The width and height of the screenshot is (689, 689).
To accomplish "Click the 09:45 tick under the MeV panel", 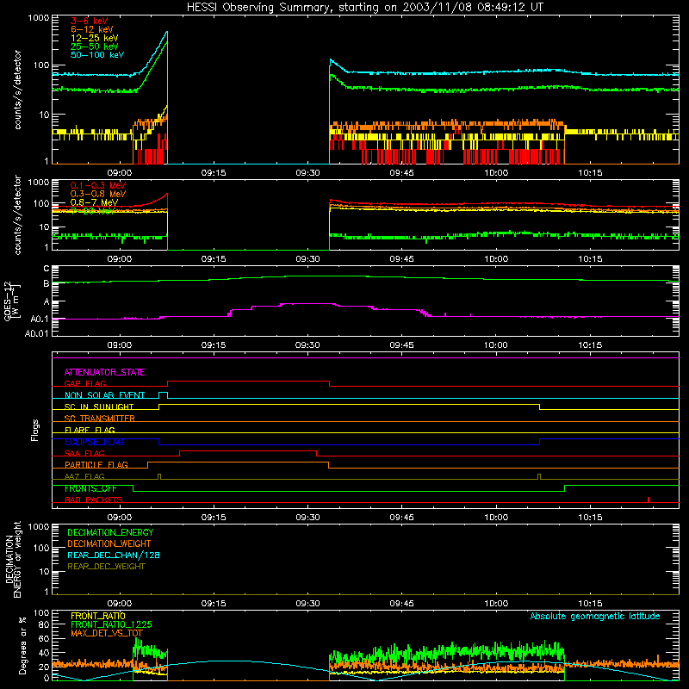I will tap(401, 259).
